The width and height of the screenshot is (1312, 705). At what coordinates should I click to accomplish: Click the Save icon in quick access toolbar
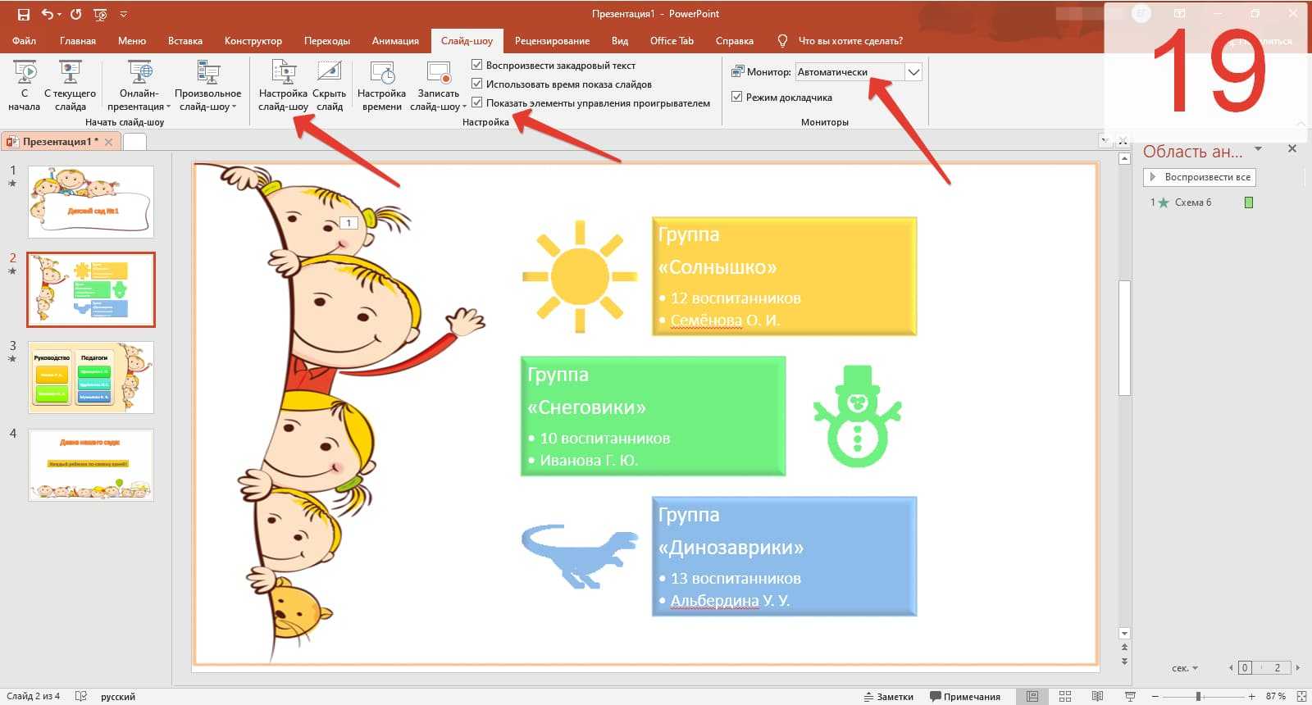[24, 14]
